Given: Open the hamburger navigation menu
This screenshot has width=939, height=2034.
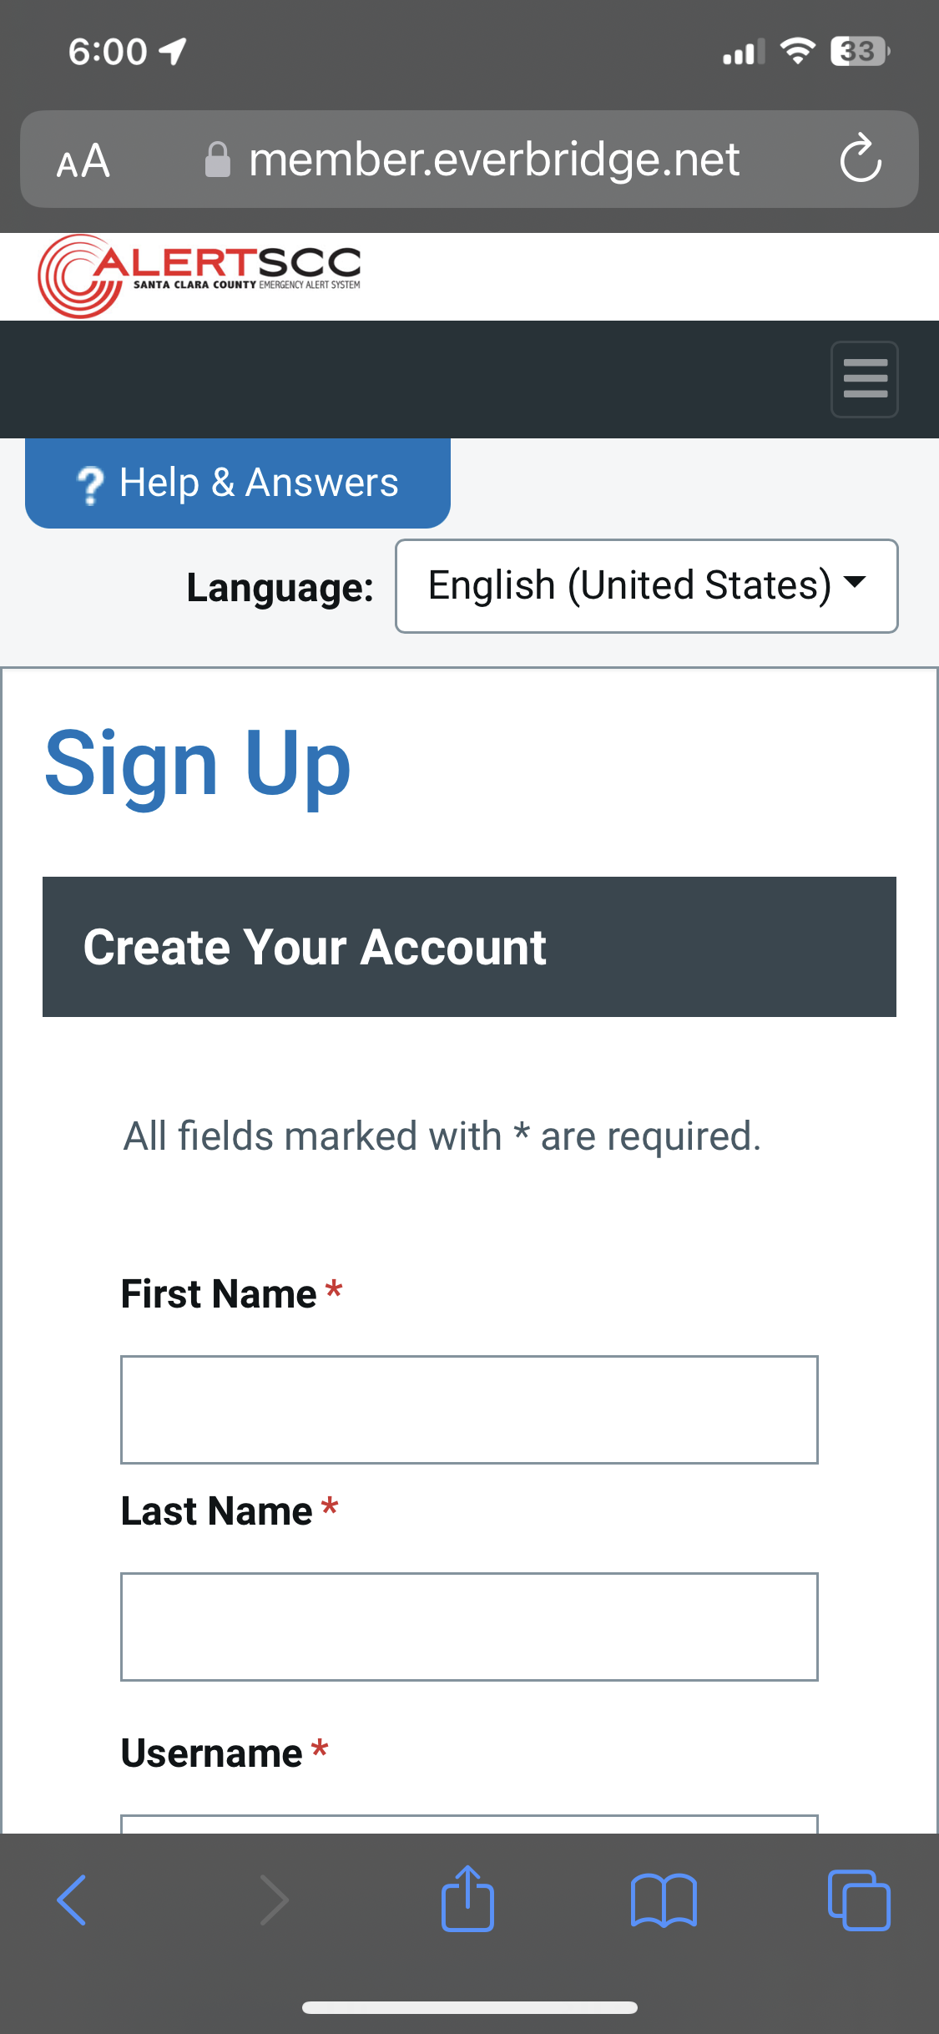Looking at the screenshot, I should pos(864,378).
